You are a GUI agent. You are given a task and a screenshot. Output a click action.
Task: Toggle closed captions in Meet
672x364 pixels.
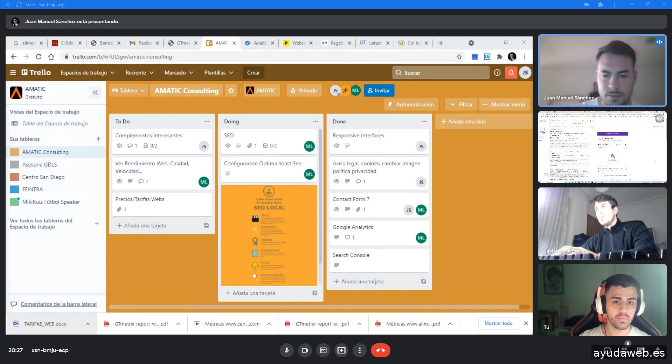tap(323, 350)
